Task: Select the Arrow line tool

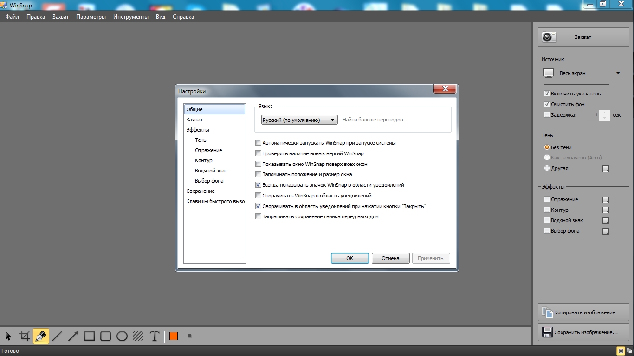Action: [73, 336]
